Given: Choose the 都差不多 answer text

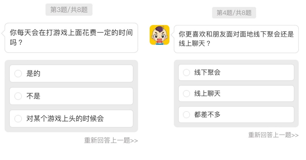Looking at the screenshot, I should tap(207, 115).
